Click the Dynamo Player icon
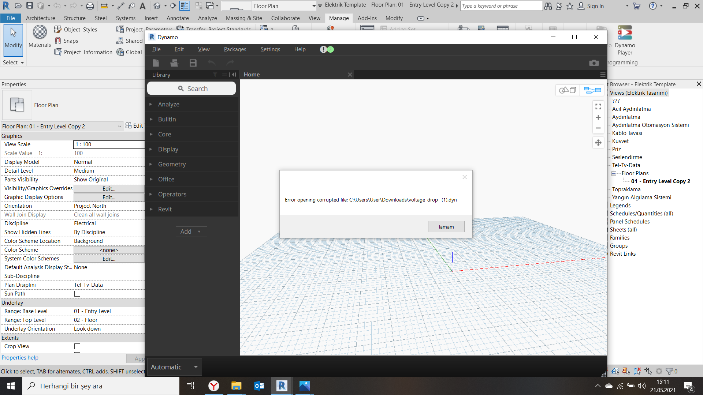This screenshot has width=703, height=395. (624, 33)
